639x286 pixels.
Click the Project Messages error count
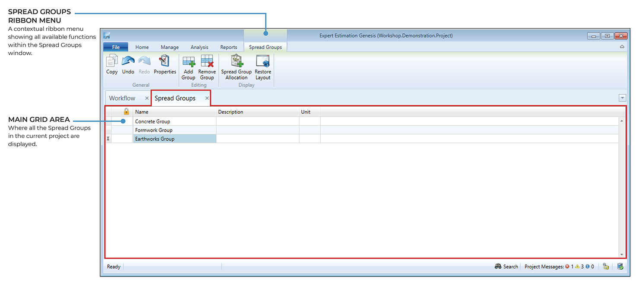pyautogui.click(x=569, y=267)
